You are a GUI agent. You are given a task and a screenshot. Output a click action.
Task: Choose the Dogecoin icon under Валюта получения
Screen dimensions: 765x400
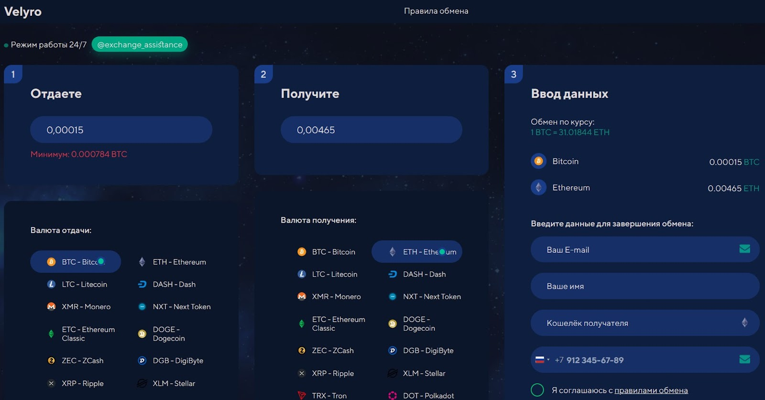393,324
